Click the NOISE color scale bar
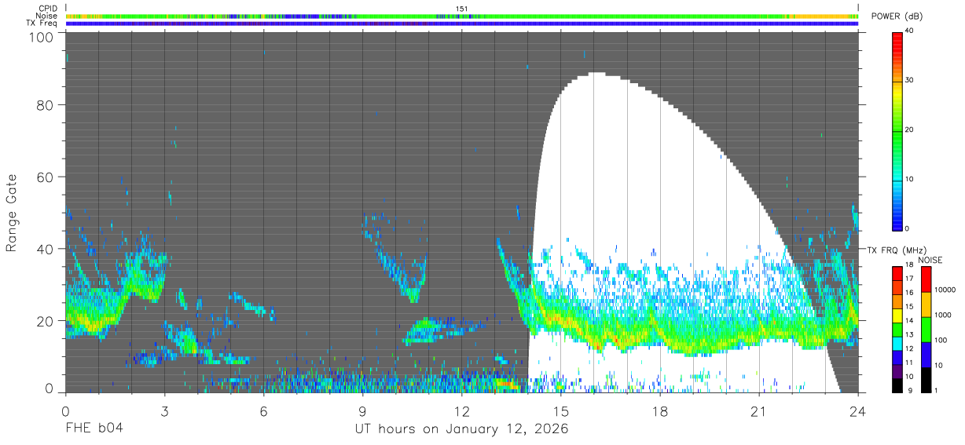 coord(926,329)
